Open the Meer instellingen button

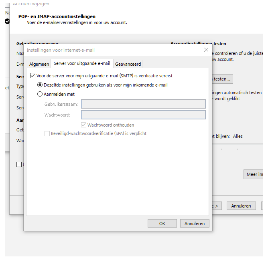[x=253, y=174]
